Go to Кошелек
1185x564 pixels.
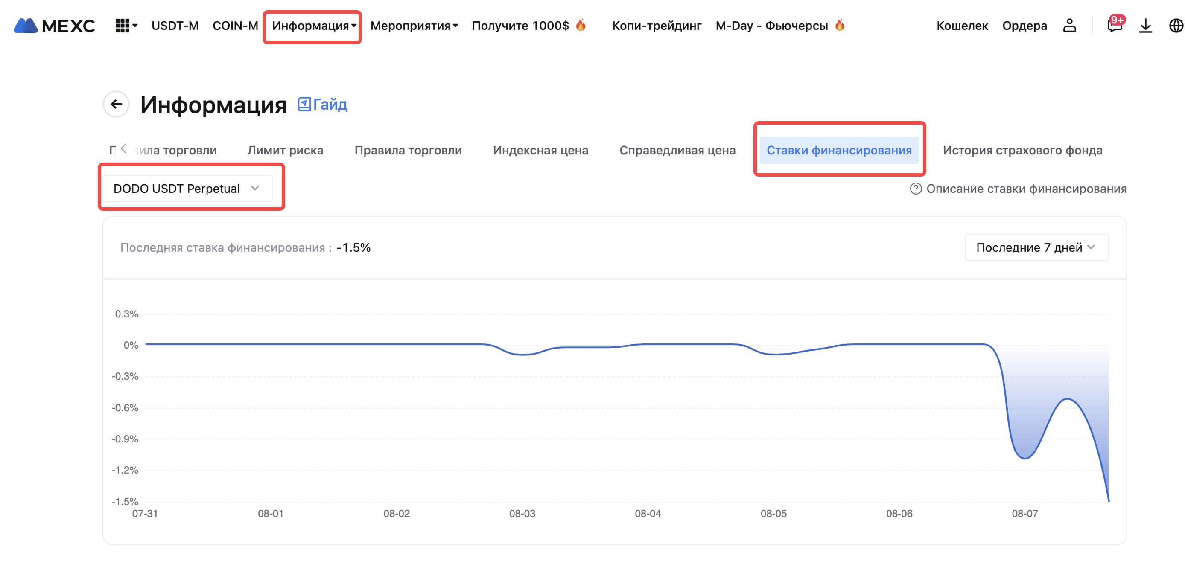tap(962, 26)
